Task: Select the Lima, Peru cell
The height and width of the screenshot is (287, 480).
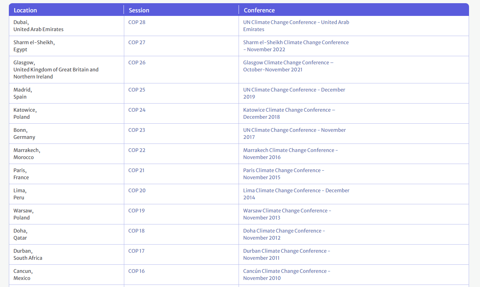Action: (x=67, y=194)
